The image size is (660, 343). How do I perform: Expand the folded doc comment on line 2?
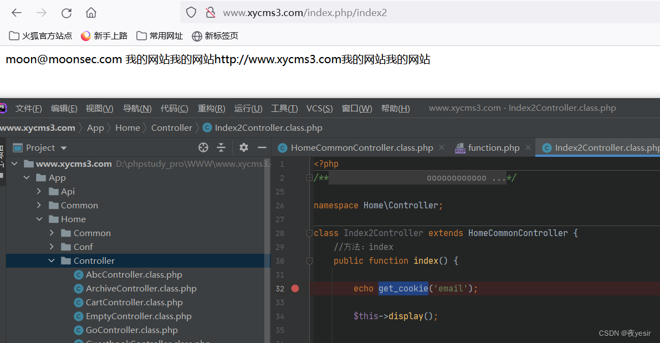coord(309,178)
